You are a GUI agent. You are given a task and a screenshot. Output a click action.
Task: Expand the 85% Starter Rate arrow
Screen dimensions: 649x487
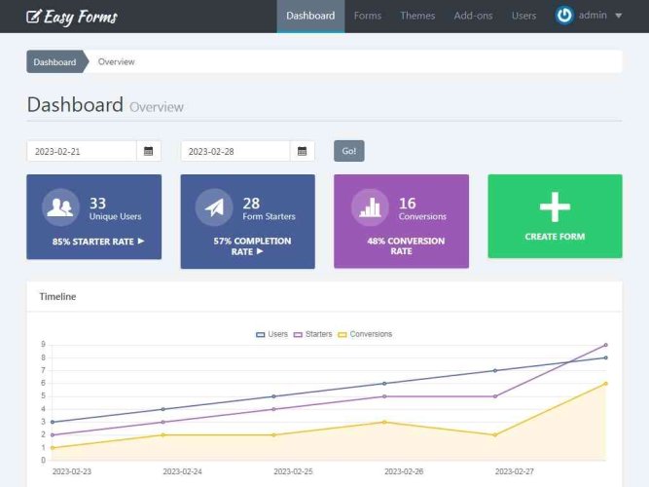click(141, 241)
